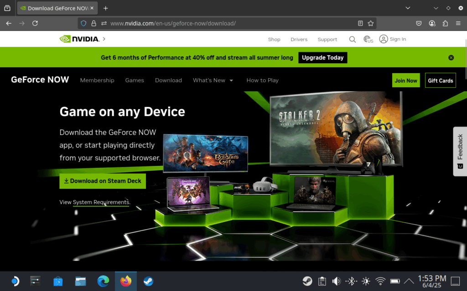The width and height of the screenshot is (467, 291).
Task: Click the NVIDIA site search magnifier
Action: tap(353, 39)
